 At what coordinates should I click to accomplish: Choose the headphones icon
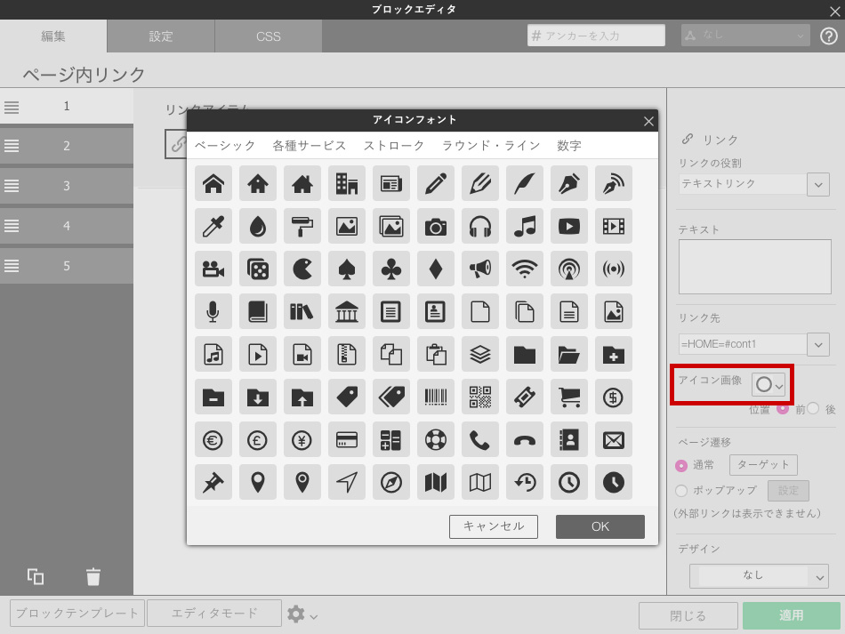click(480, 226)
